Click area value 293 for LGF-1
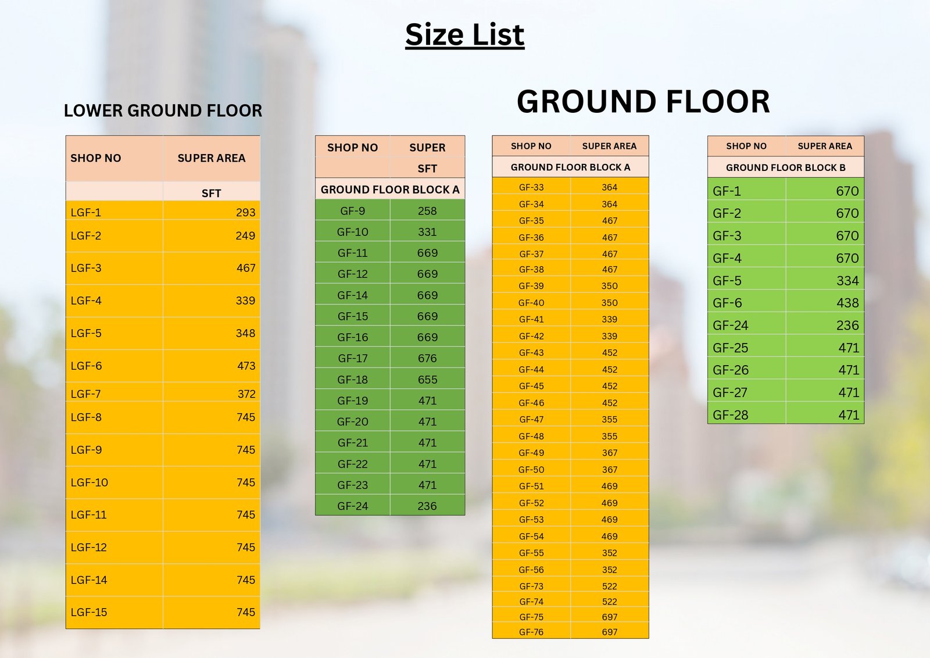Viewport: 930px width, 658px height. click(x=245, y=212)
